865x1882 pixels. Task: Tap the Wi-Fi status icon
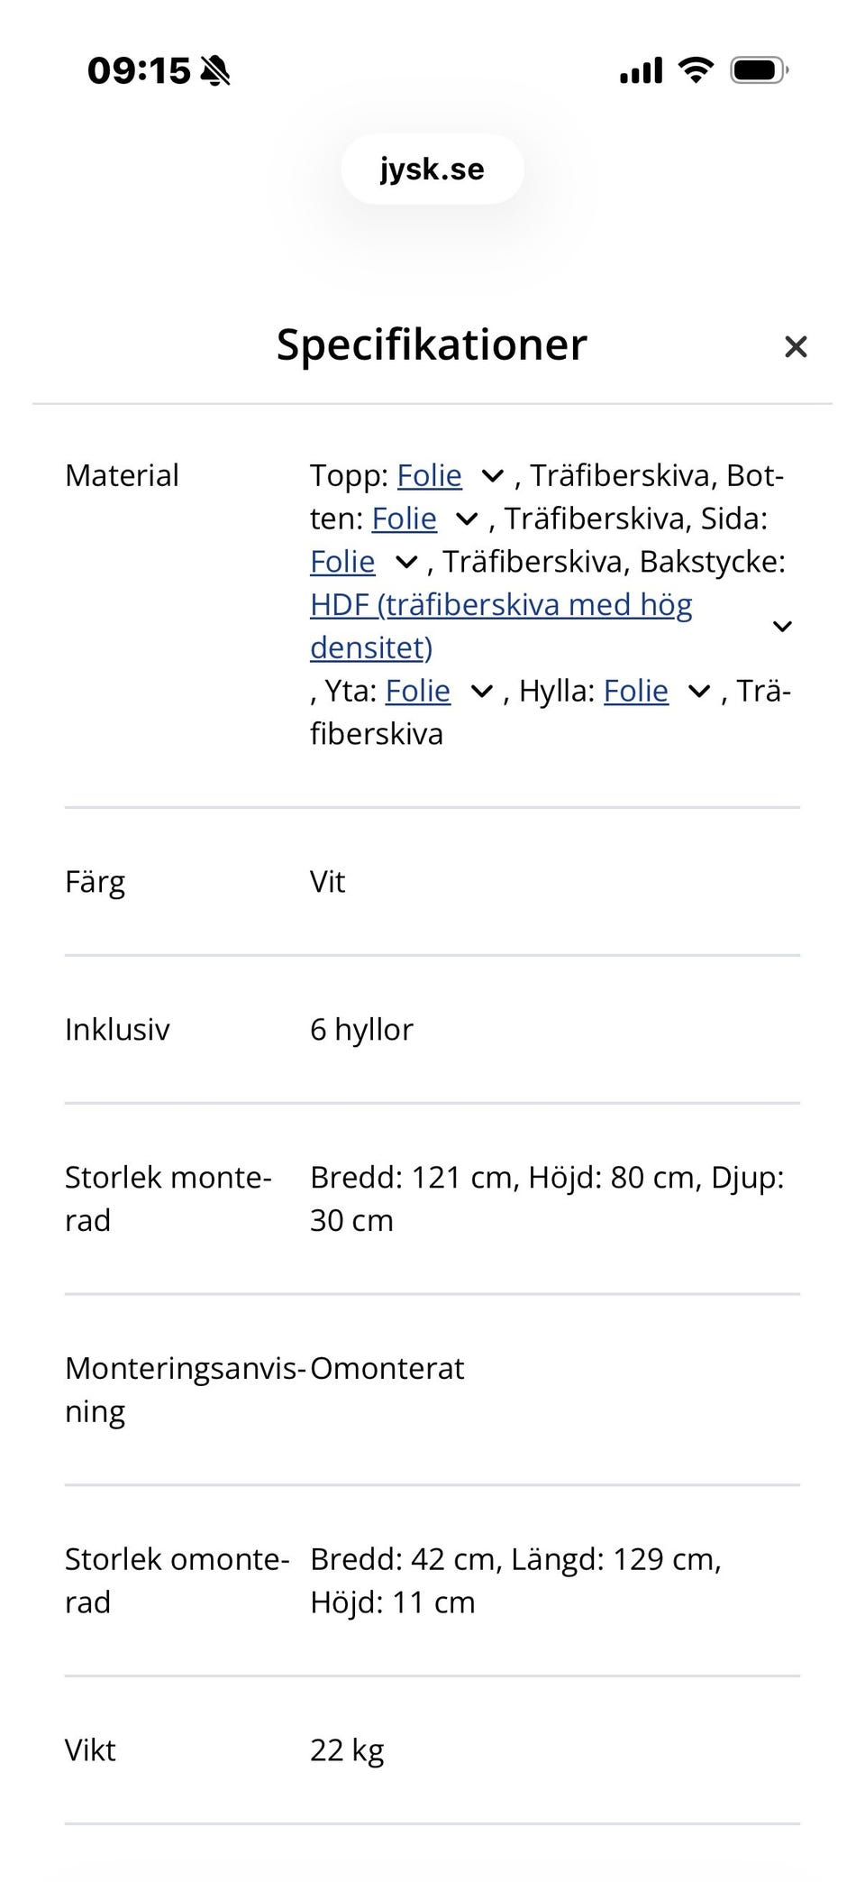pos(694,69)
